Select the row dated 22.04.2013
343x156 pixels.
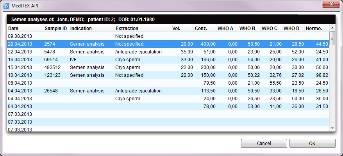(x=168, y=52)
